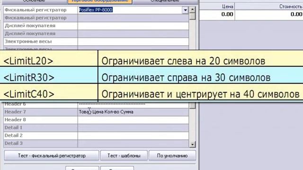Image resolution: width=303 pixels, height=170 pixels.
Task: Run the Тест - шаблоны button
Action: tap(124, 155)
